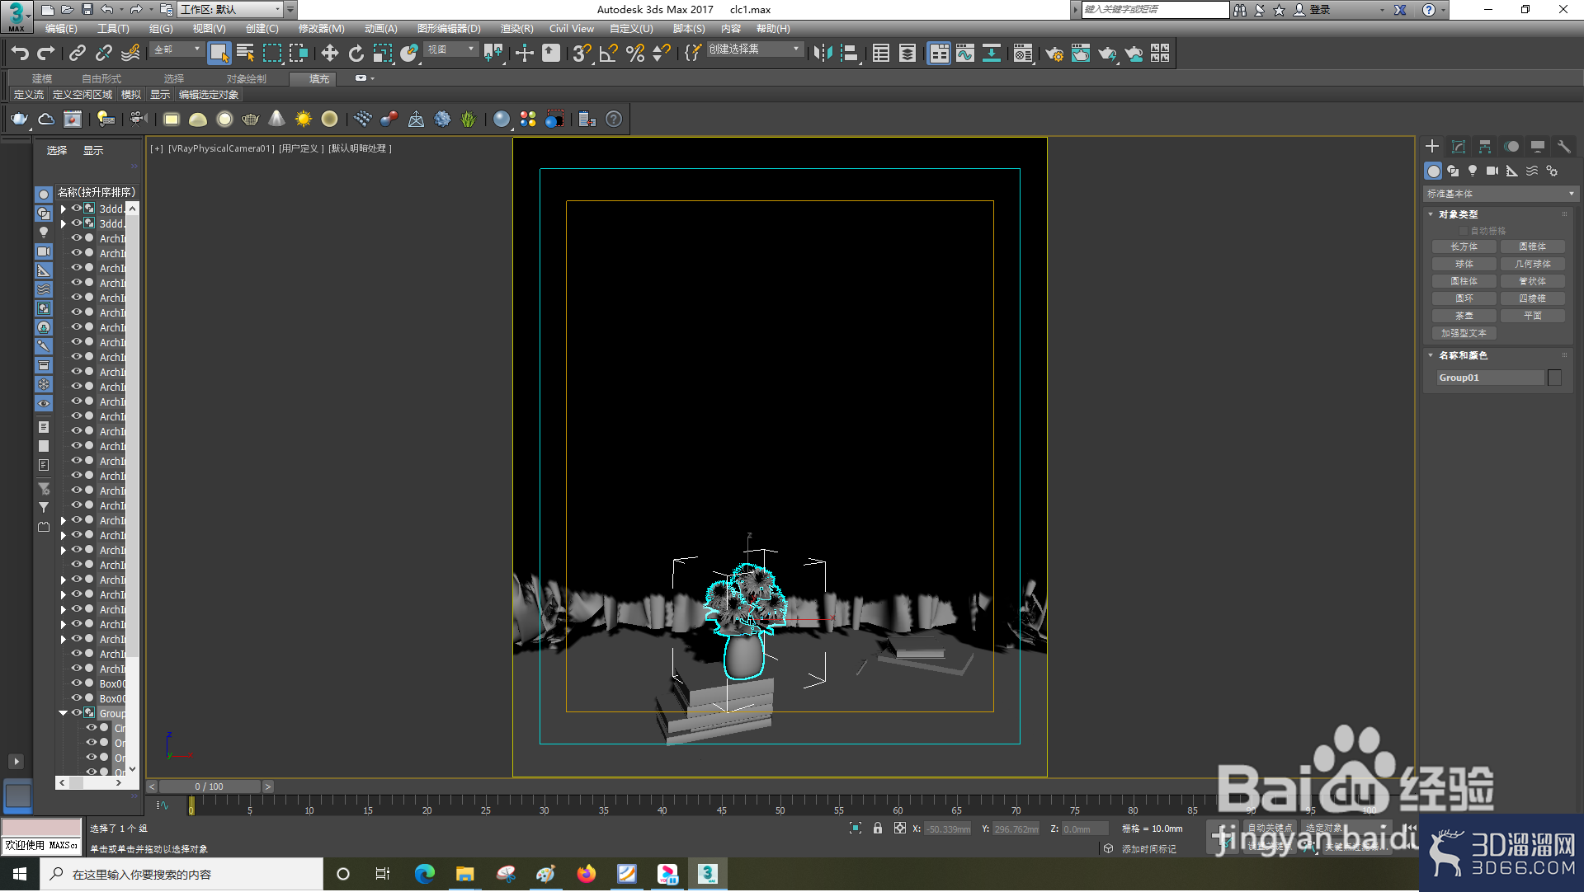Click the Mirror tool icon
The image size is (1584, 892).
click(823, 54)
